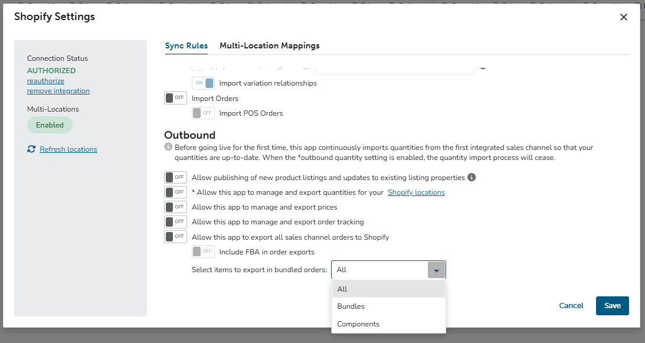
Task: Click the dropdown arrow for bundled orders
Action: tap(437, 270)
